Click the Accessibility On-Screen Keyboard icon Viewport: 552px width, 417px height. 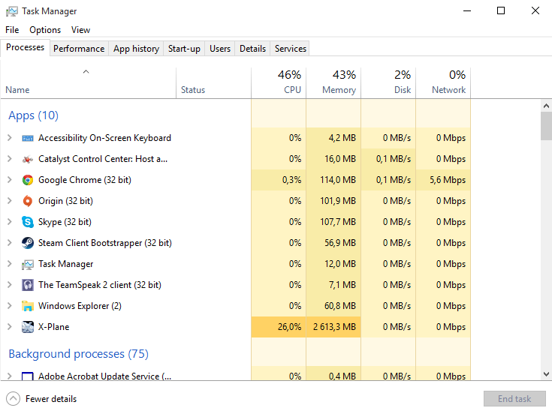[x=28, y=138]
